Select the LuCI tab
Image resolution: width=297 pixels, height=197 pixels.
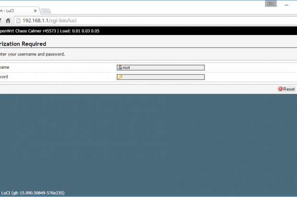[14, 11]
